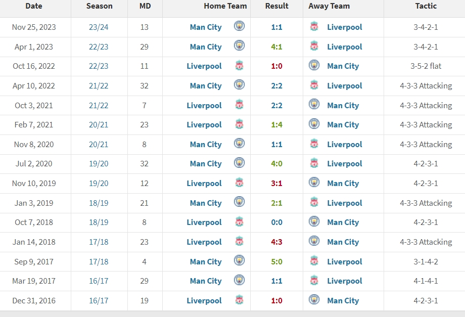Click the Date column header

34,6
